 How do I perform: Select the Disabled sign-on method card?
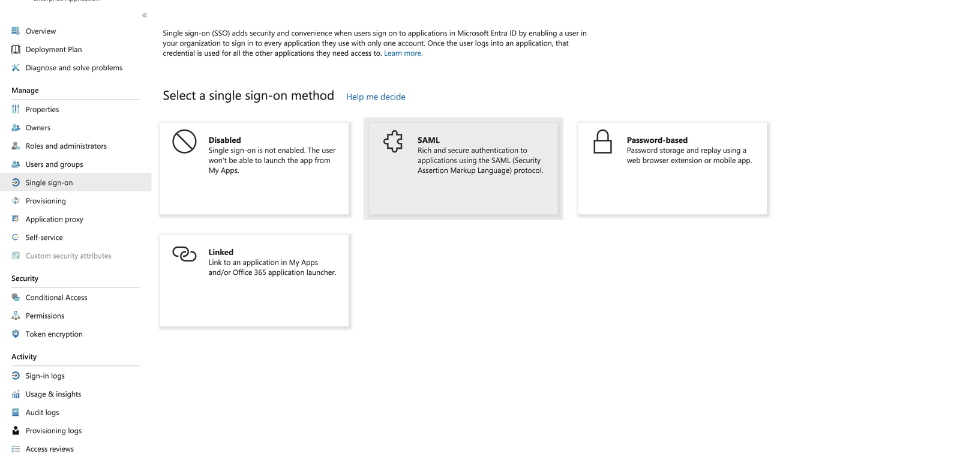(x=254, y=169)
